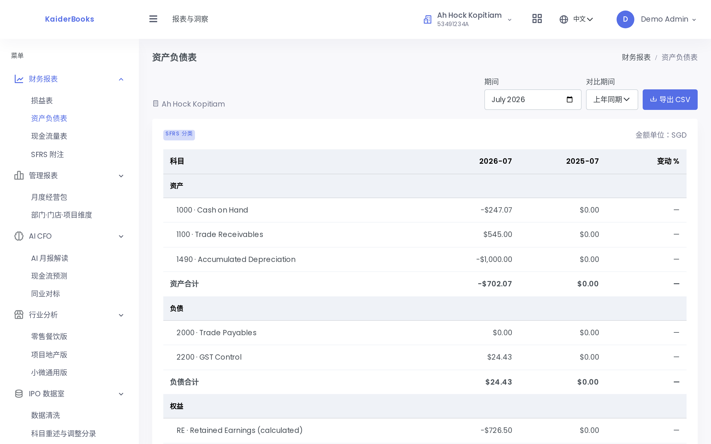Click the 1490 · Accumulated Depreciation row
This screenshot has width=711, height=444.
click(x=425, y=259)
